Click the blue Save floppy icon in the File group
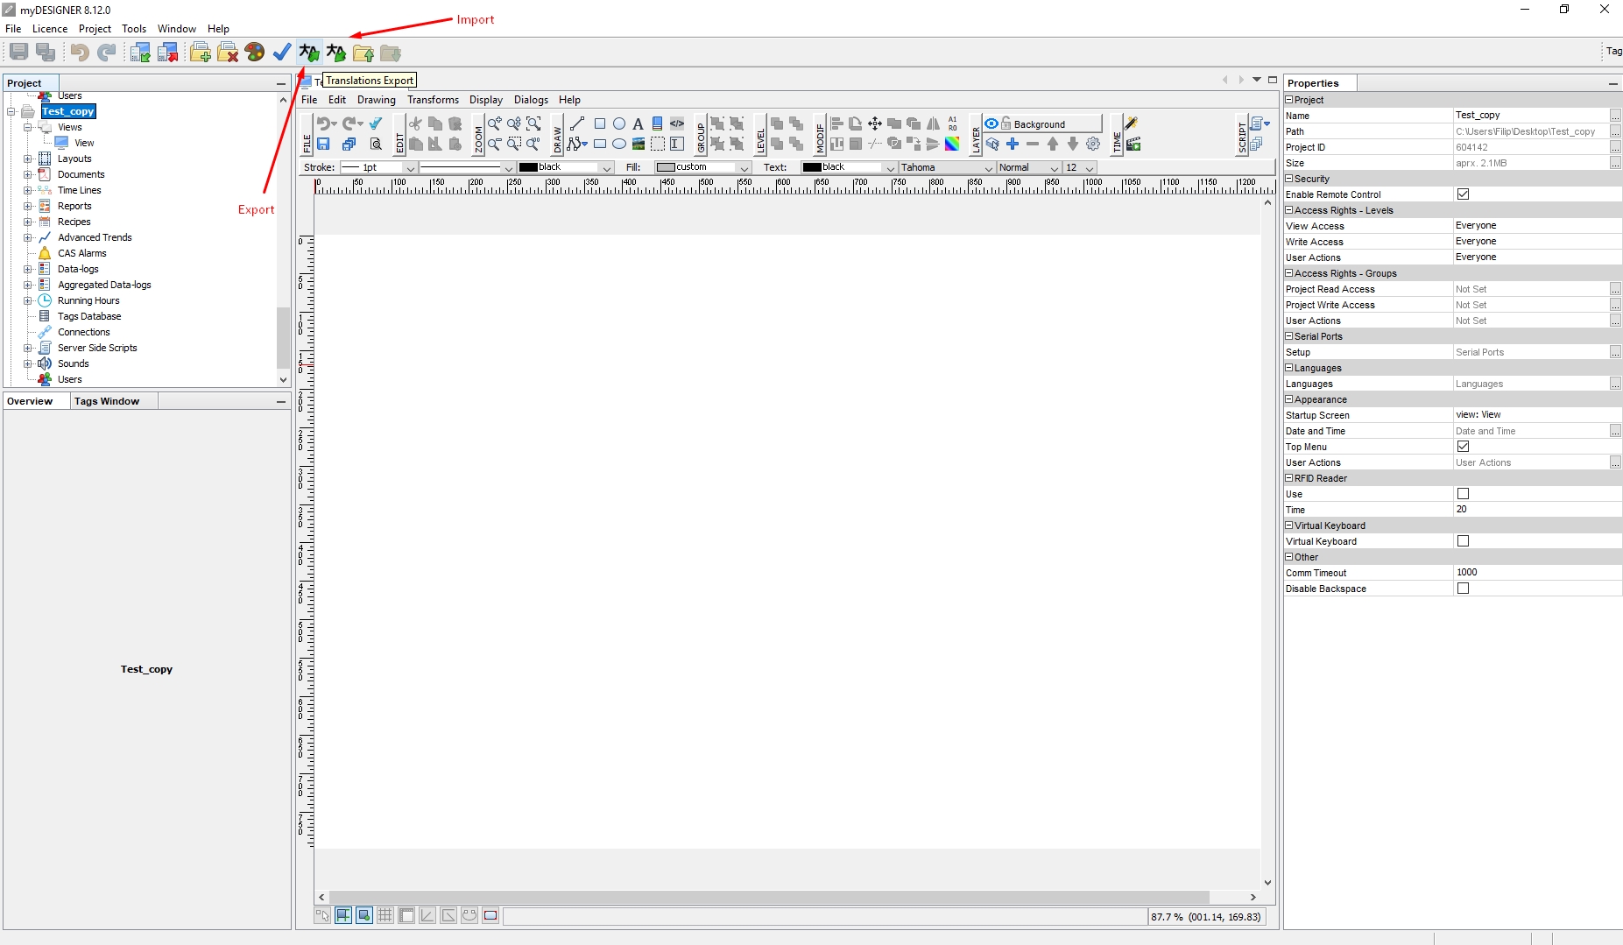The image size is (1623, 945). [323, 144]
